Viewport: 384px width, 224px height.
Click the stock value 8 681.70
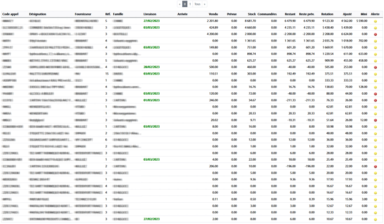[250, 21]
